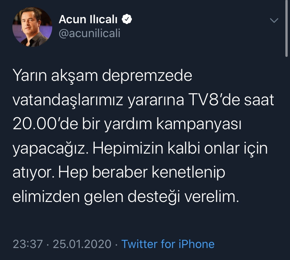Viewport: 290px width, 260px height.
Task: Open Acun Ilıcalı's profile picture
Action: (32, 27)
